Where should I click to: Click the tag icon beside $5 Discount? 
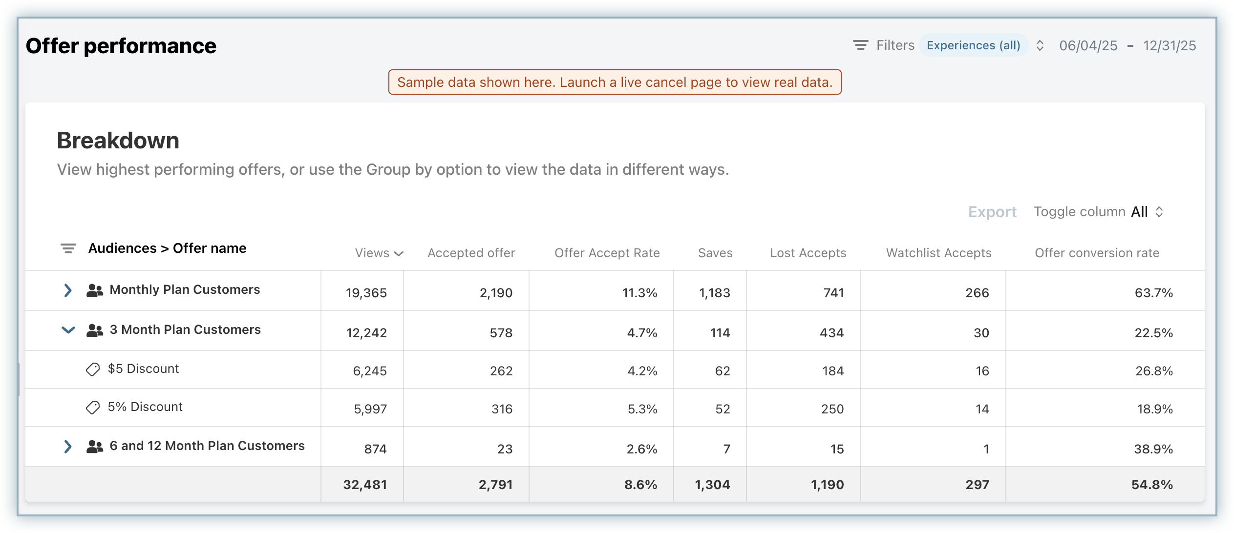tap(92, 369)
